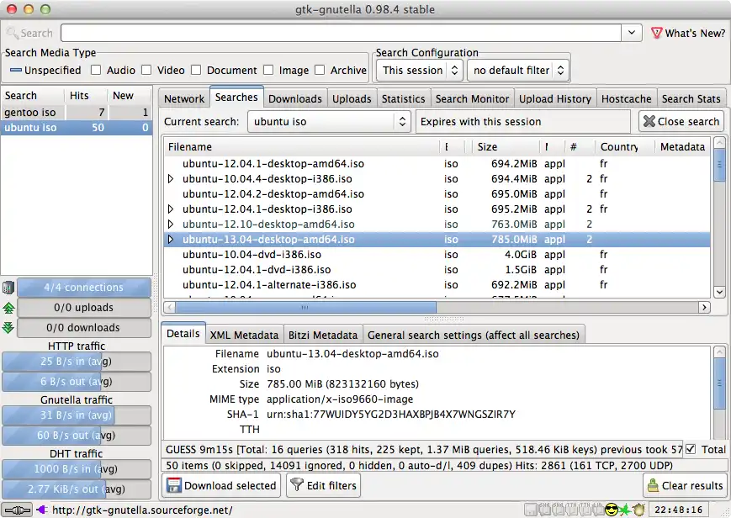Expand the ubuntu-12.10-desktop-amd64.iso row
Screen dimensions: 731x518
[x=171, y=225]
